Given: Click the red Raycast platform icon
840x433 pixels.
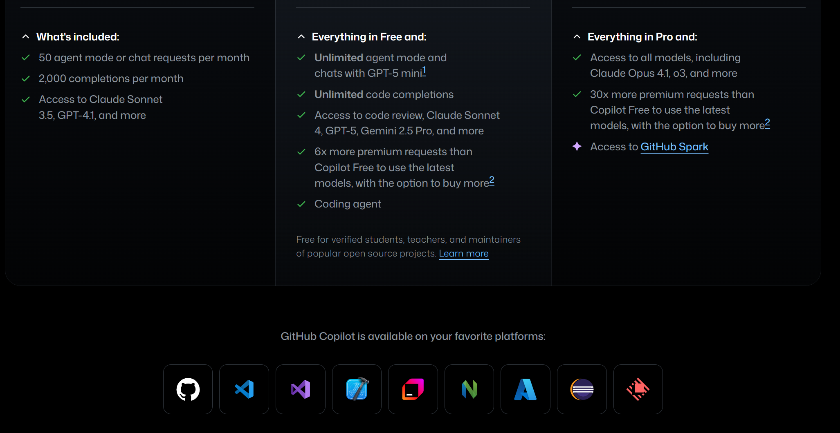Looking at the screenshot, I should 638,389.
